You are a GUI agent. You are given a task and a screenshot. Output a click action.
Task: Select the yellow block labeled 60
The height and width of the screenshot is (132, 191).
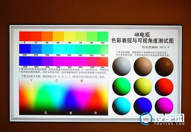point(70,36)
